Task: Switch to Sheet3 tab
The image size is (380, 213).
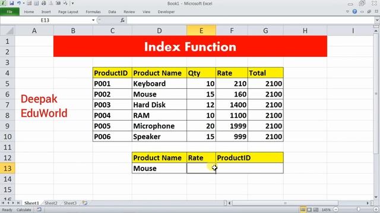Action: 70,203
